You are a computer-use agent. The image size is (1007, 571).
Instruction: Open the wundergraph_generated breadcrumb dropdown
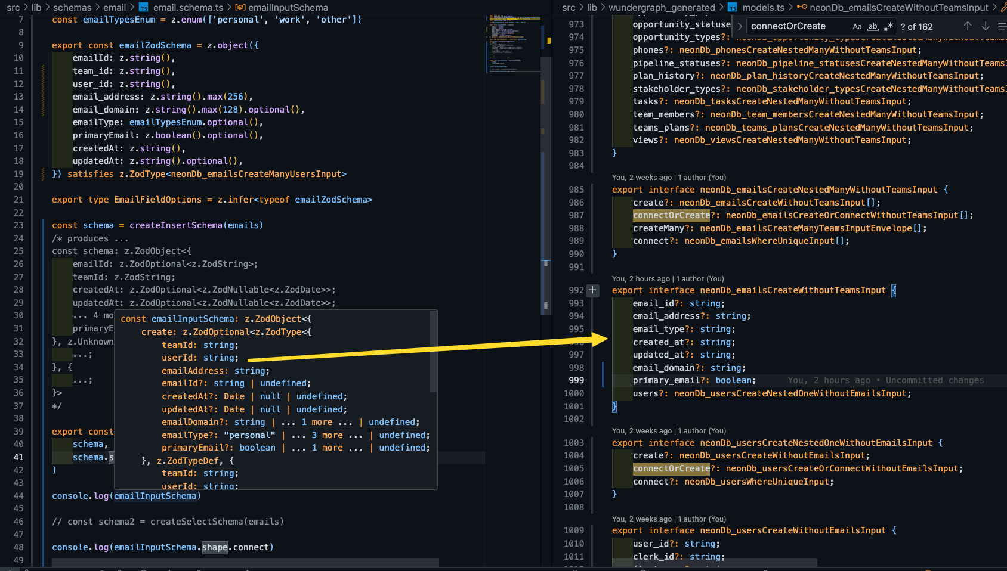pos(662,7)
